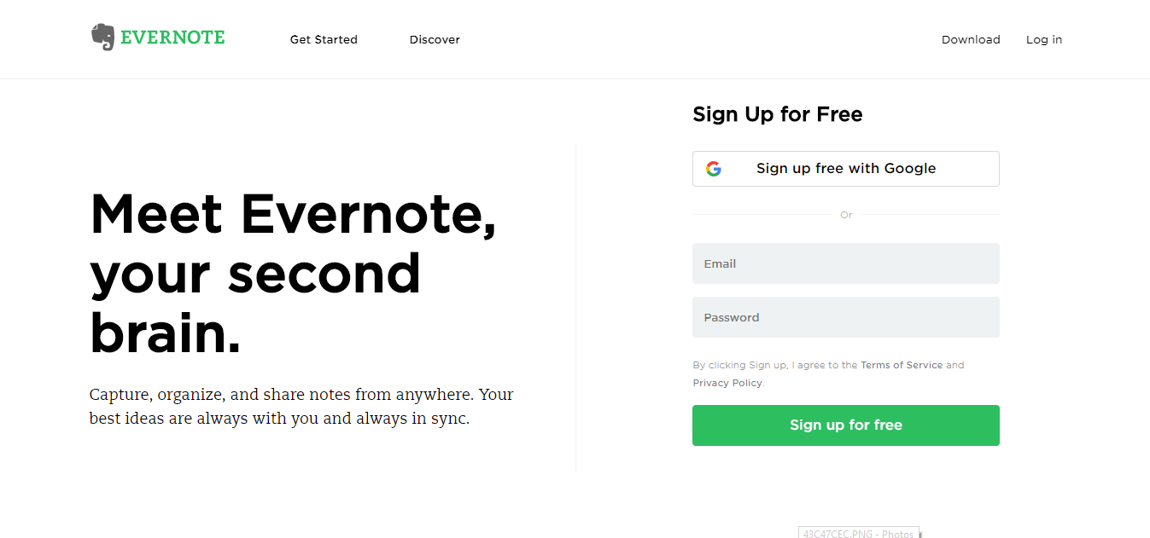Viewport: 1150px width, 538px height.
Task: Click the Evernote elephant logo icon
Action: tap(102, 38)
